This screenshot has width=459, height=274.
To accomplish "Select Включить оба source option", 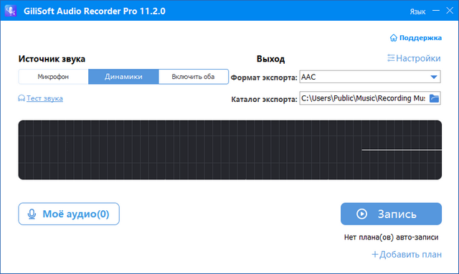I will click(x=193, y=77).
